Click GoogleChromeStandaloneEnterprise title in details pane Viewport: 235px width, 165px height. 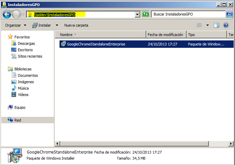click(x=60, y=152)
